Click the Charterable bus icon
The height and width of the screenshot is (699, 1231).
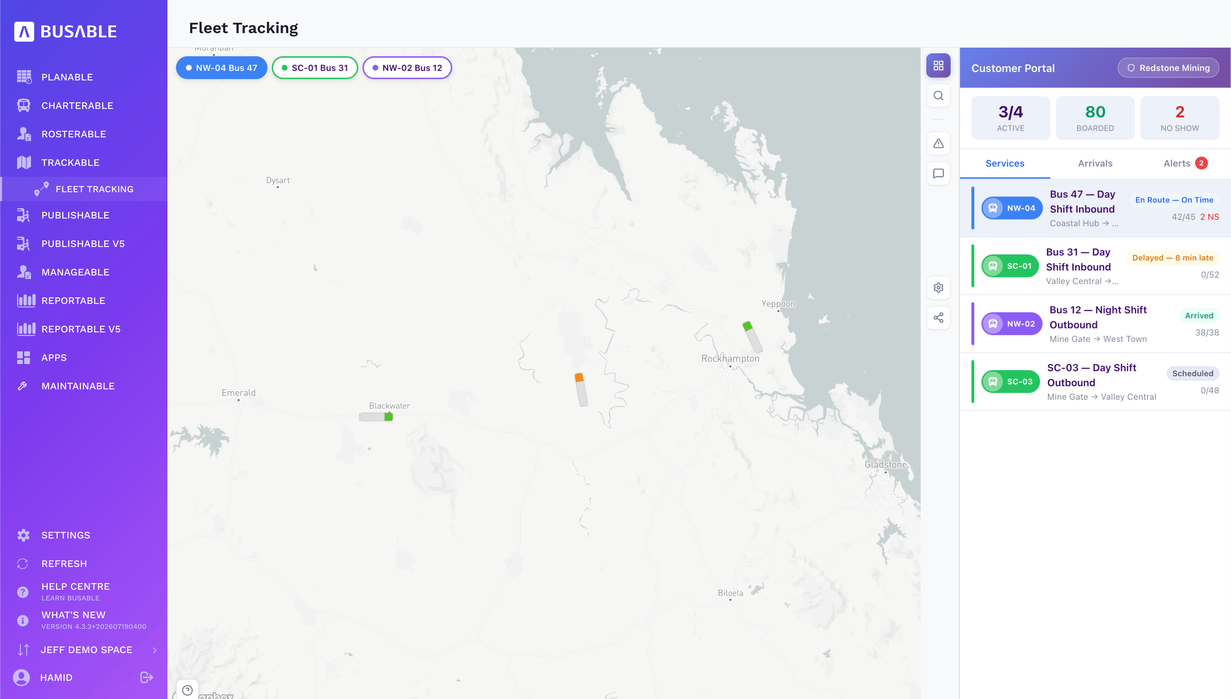click(24, 105)
